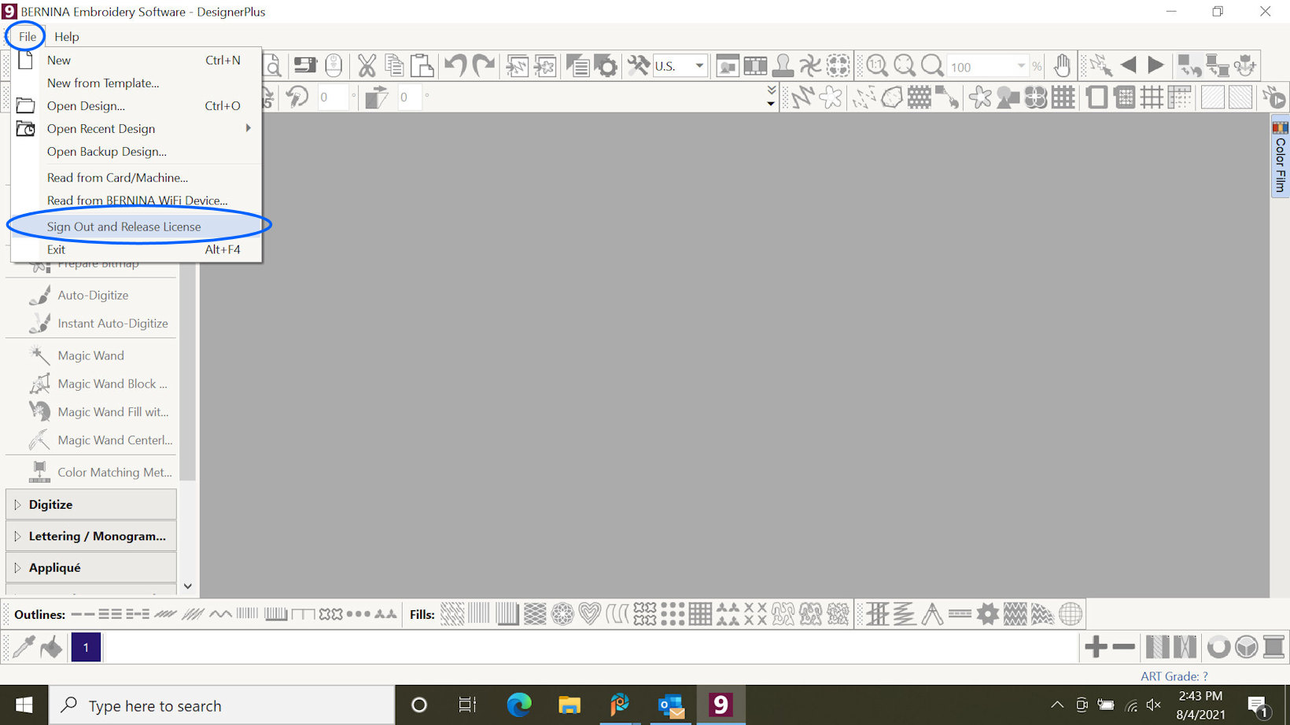
Task: Select the zigzag outline stitch icon
Action: point(220,614)
